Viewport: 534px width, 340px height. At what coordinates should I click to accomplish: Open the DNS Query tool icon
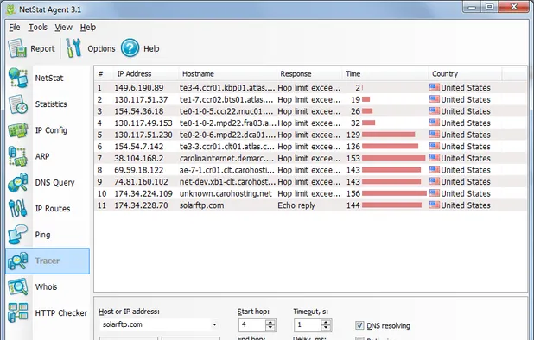17,183
